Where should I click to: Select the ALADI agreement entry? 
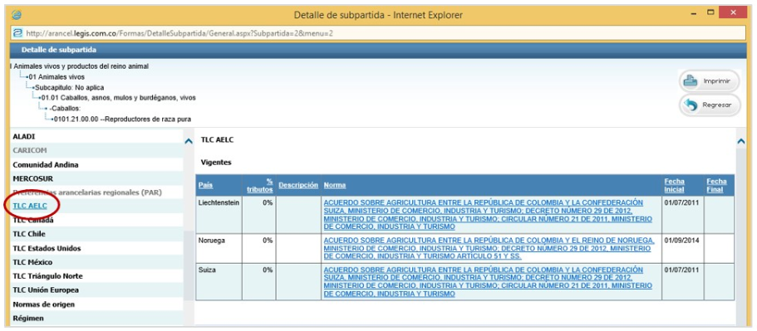[24, 136]
